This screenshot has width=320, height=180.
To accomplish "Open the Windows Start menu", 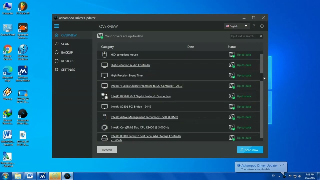I will pos(5,176).
